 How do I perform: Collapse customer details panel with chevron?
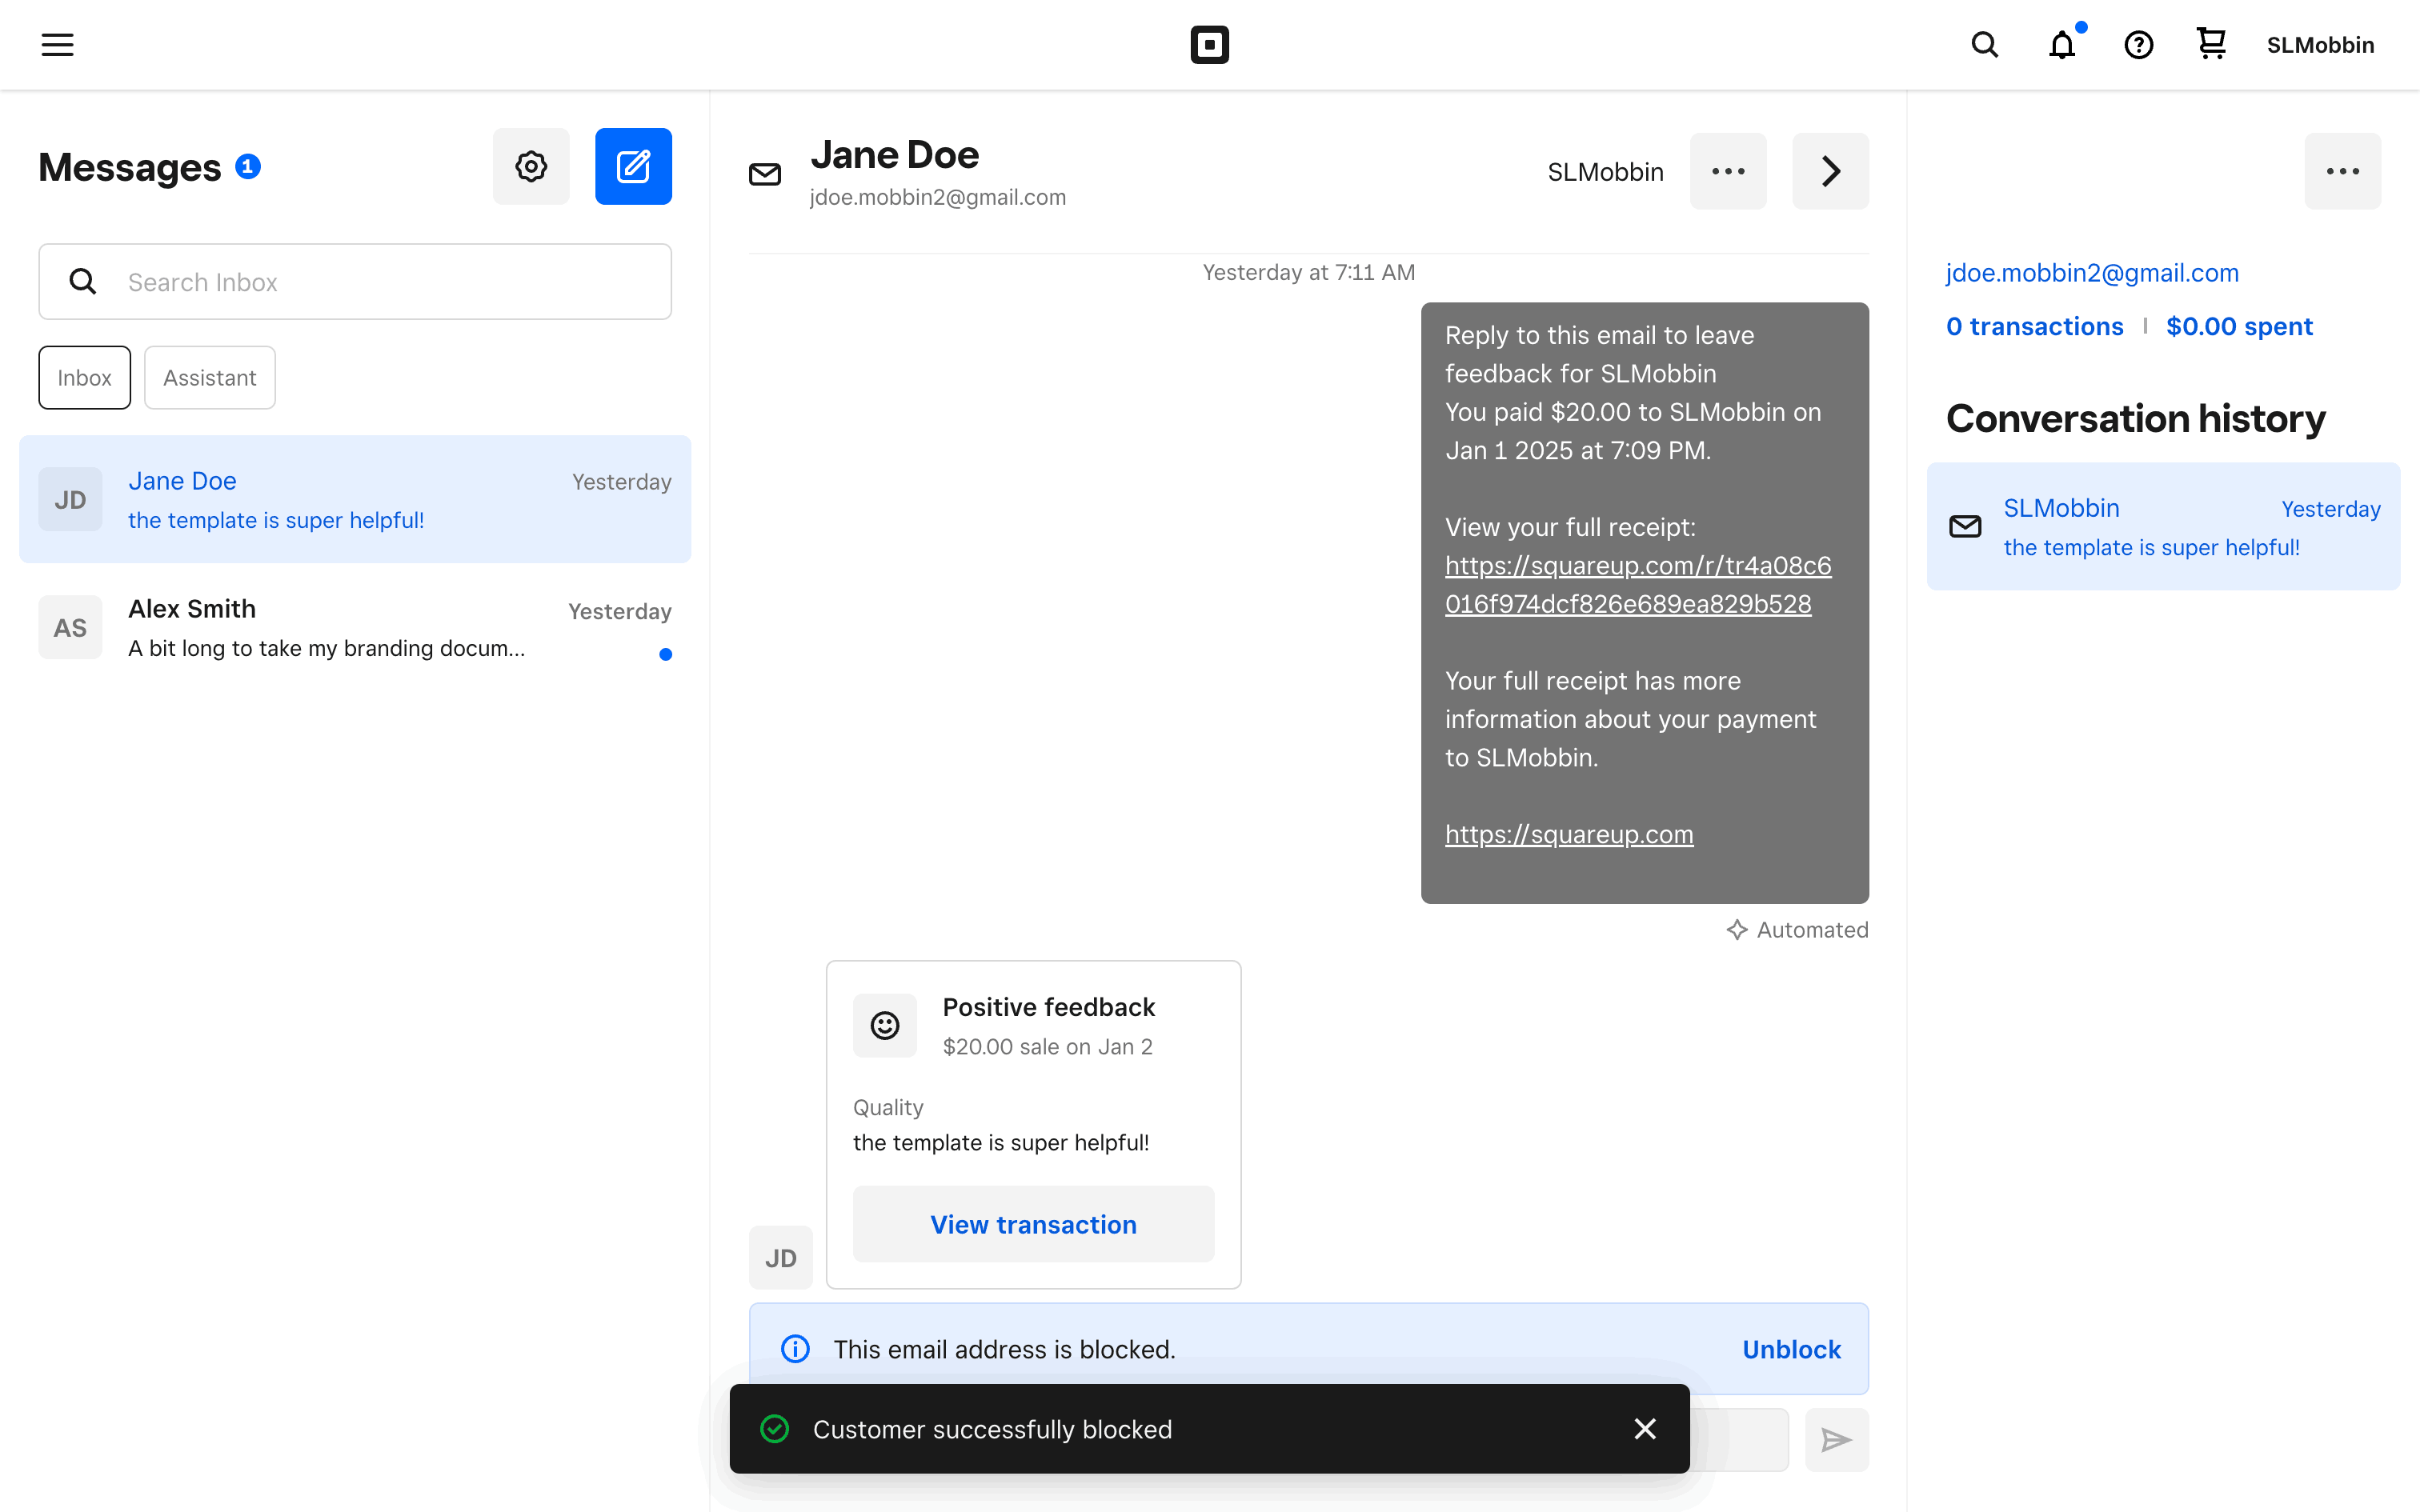[1830, 171]
